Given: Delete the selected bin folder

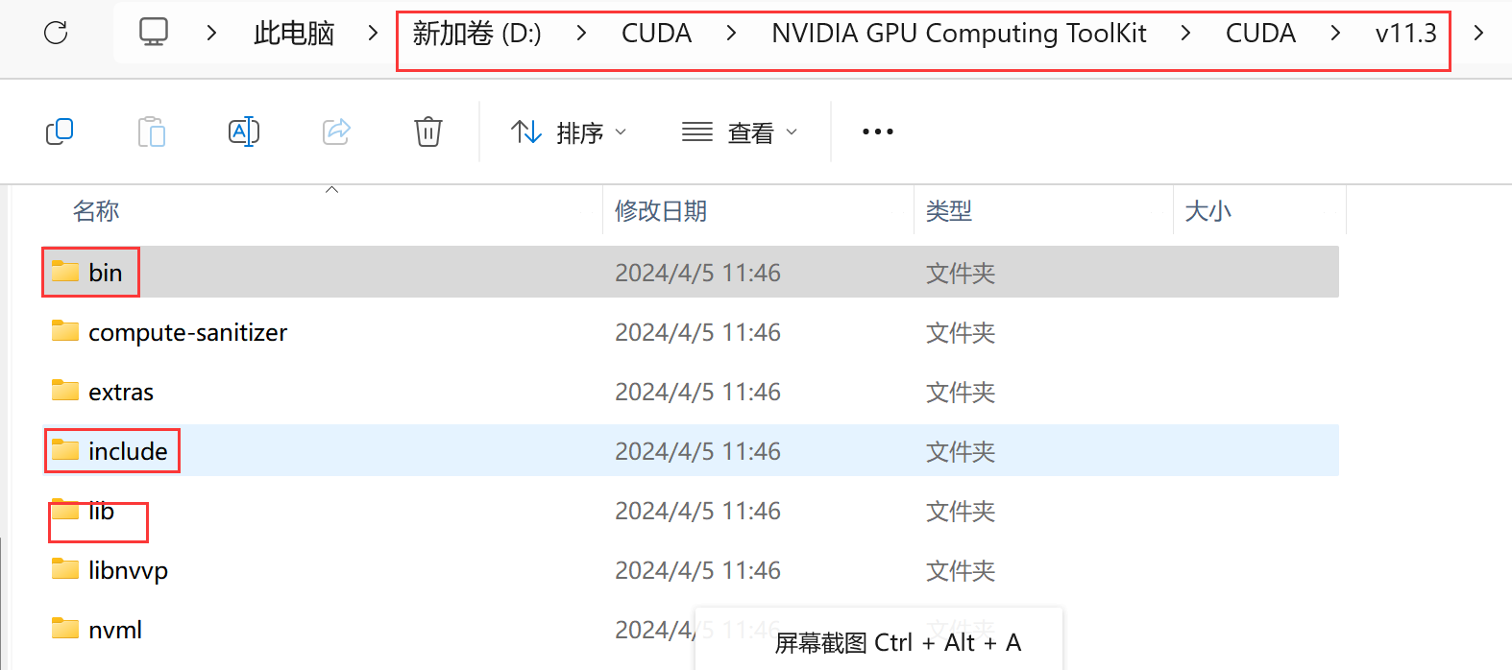Looking at the screenshot, I should tap(427, 132).
